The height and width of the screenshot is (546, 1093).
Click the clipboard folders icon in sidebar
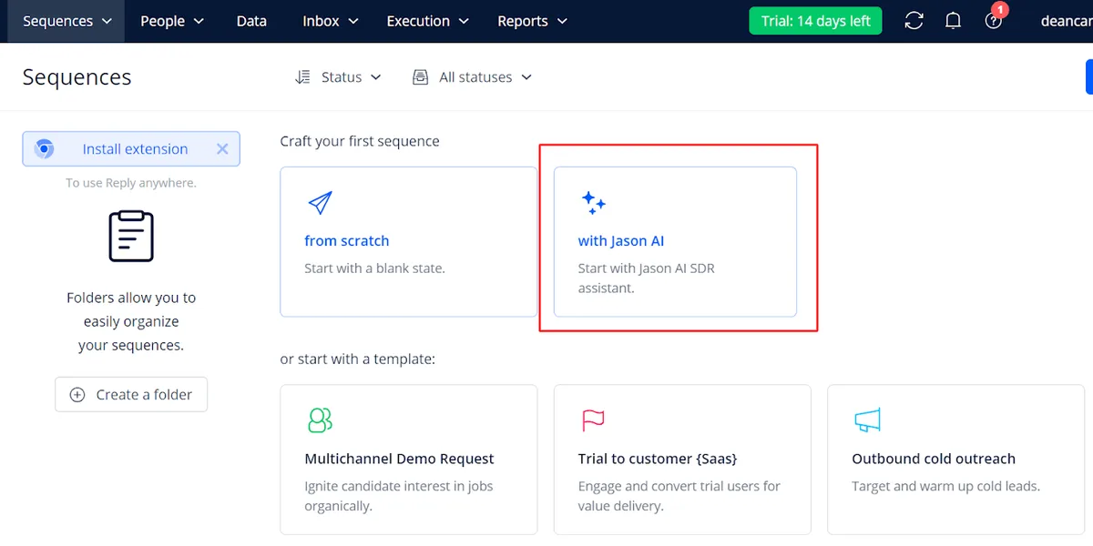coord(131,237)
